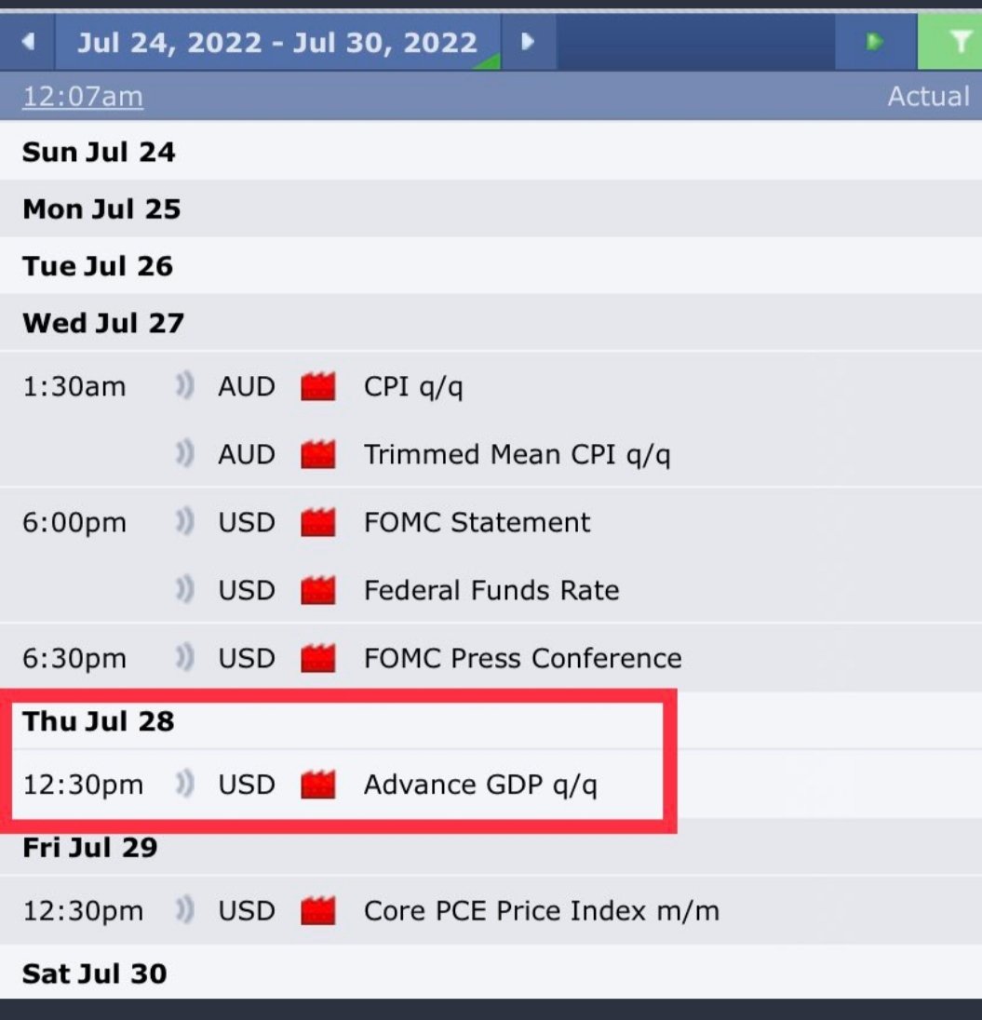Viewport: 982px width, 1020px height.
Task: Click red impact icon for Trimmed Mean CPI
Action: point(318,453)
